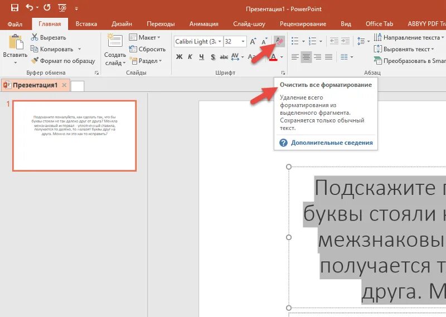Image resolution: width=446 pixels, height=317 pixels.
Task: Redo or repeat the last action
Action: (x=47, y=7)
